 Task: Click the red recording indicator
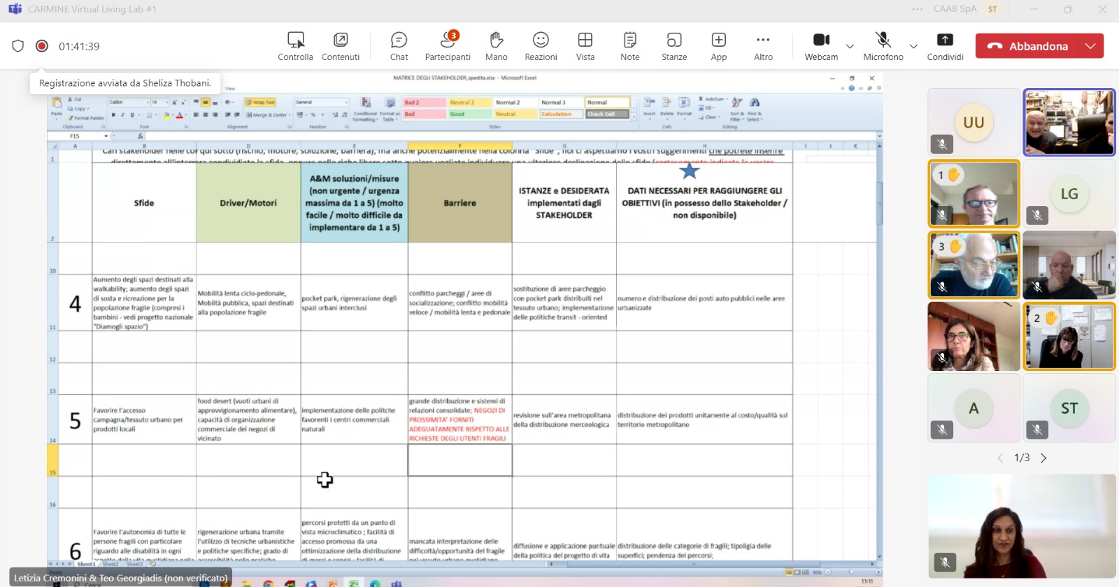point(42,46)
